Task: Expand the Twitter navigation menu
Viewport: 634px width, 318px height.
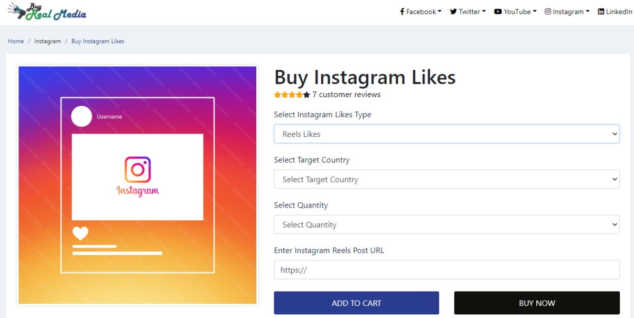Action: click(468, 12)
